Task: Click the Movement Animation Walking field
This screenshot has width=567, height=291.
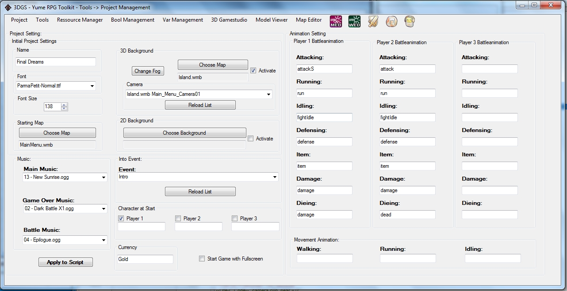Action: click(325, 258)
